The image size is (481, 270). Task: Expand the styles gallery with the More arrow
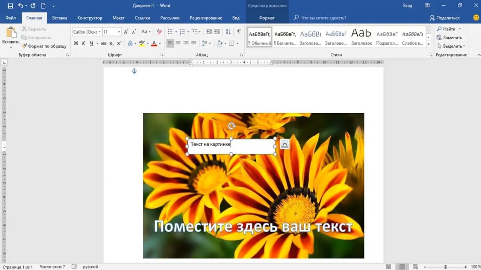click(x=429, y=44)
